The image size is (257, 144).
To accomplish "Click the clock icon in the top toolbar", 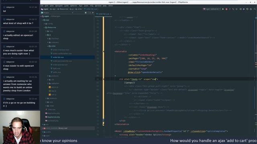I will 247,9.
